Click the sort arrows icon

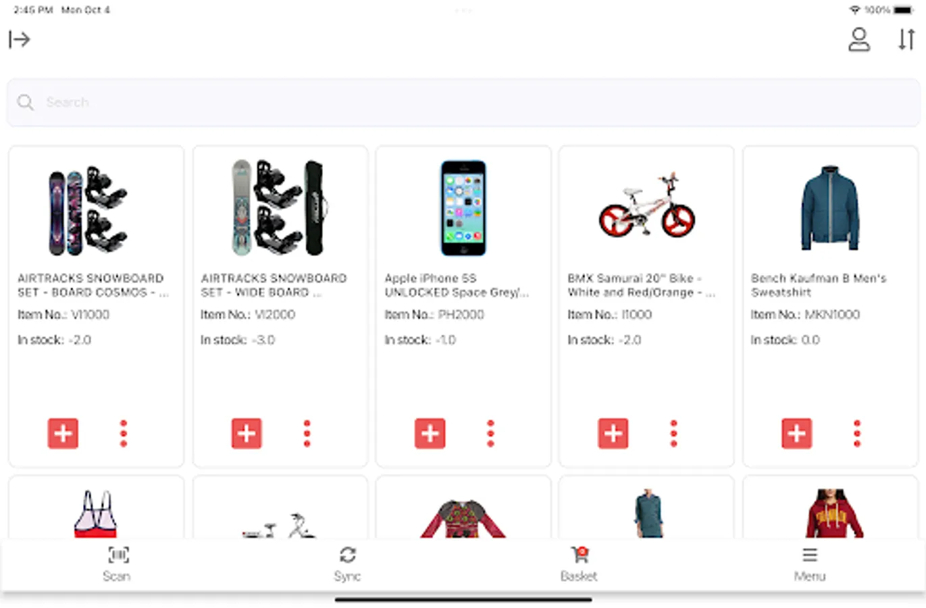point(906,39)
